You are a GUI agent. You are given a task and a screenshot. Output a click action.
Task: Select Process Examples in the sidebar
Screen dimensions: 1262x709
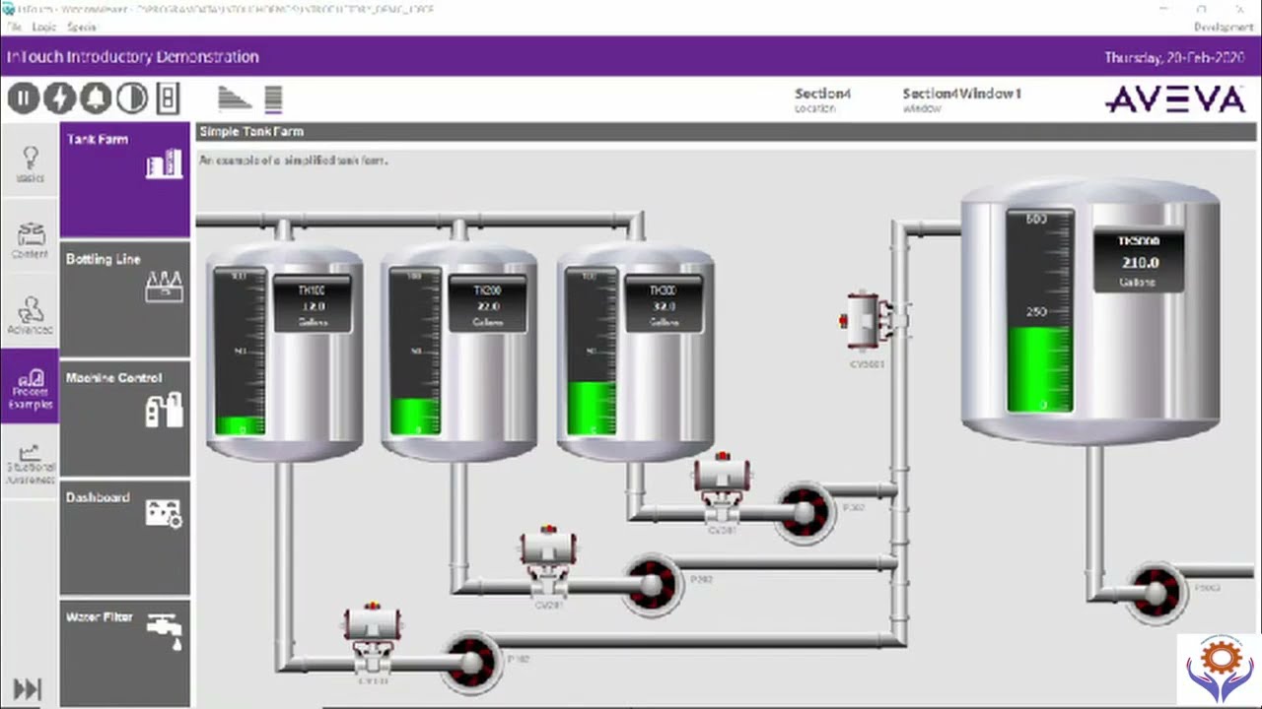(30, 387)
